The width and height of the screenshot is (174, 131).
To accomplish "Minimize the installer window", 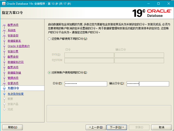I will [x=149, y=3].
